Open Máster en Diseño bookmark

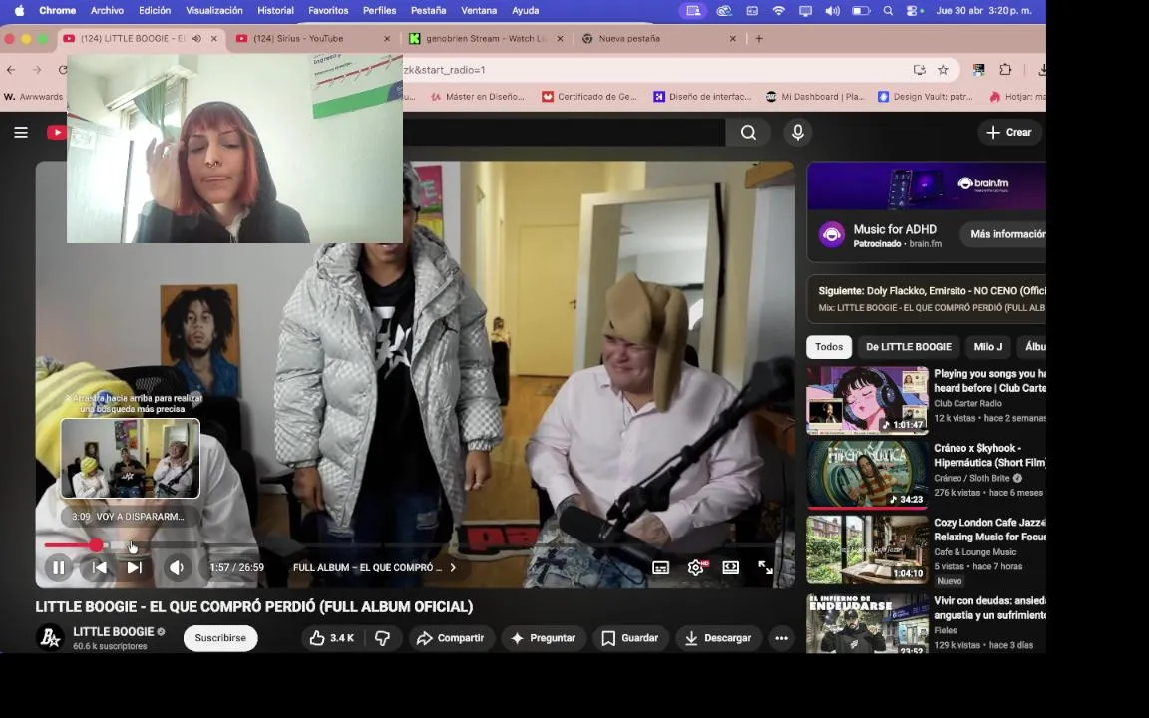pyautogui.click(x=477, y=96)
